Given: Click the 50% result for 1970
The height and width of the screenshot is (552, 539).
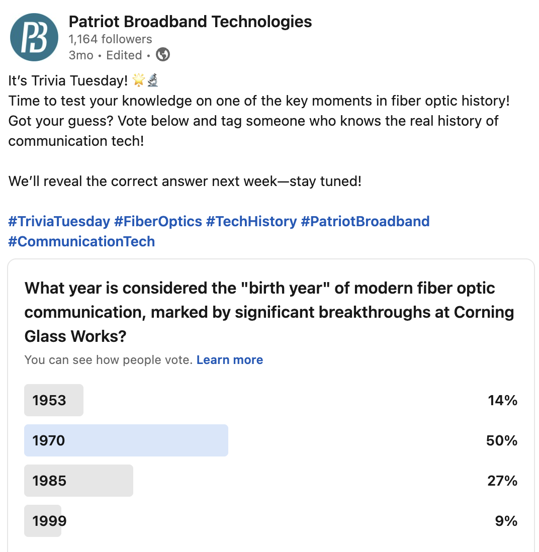Looking at the screenshot, I should pos(502,440).
